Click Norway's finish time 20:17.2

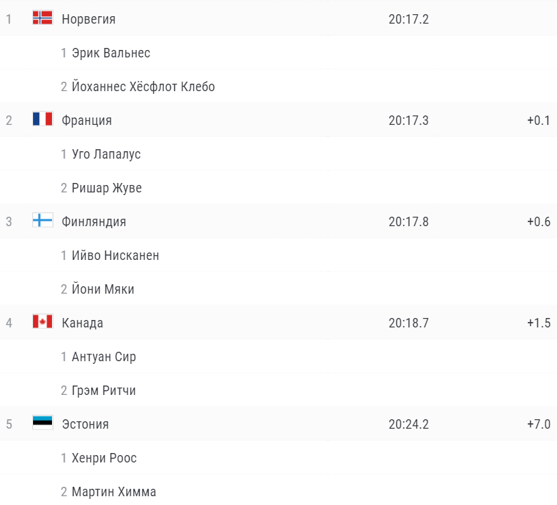408,19
